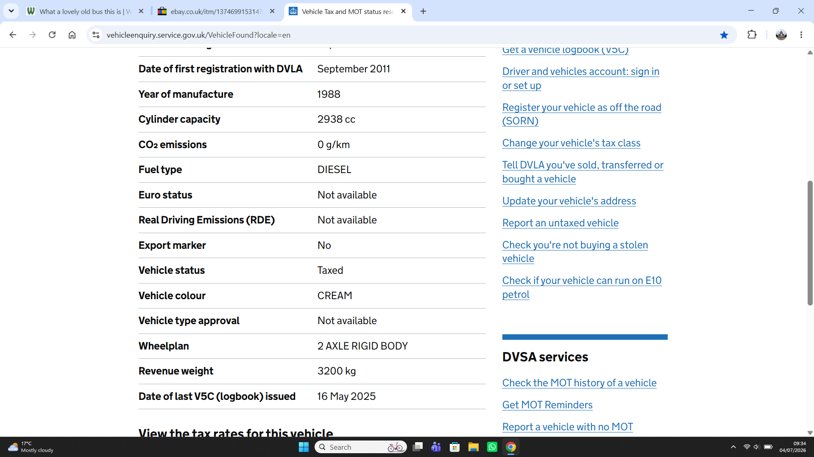Open the Windows Start menu
Viewport: 814px width, 457px height.
pos(304,447)
